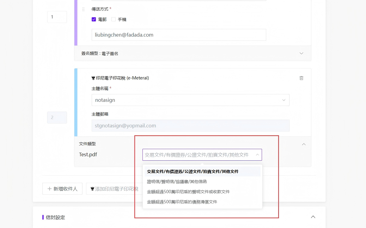Collapse the 文件類型 section chevron
This screenshot has height=228, width=366.
(304, 144)
